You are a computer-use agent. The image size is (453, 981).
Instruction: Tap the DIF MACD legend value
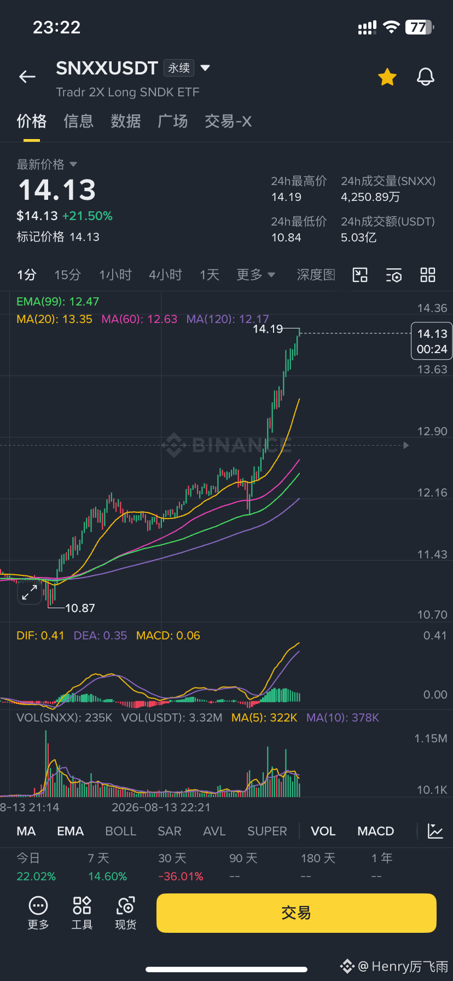coord(40,636)
